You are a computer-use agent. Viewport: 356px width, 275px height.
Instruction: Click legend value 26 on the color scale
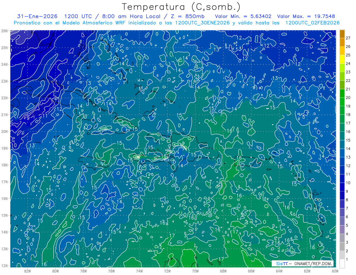[348, 47]
